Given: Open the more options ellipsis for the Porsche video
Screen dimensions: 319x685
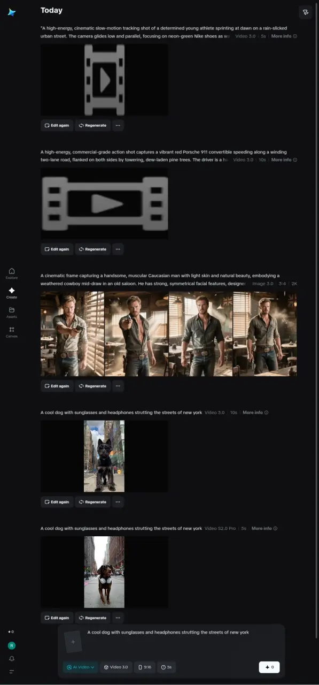Looking at the screenshot, I should [118, 249].
